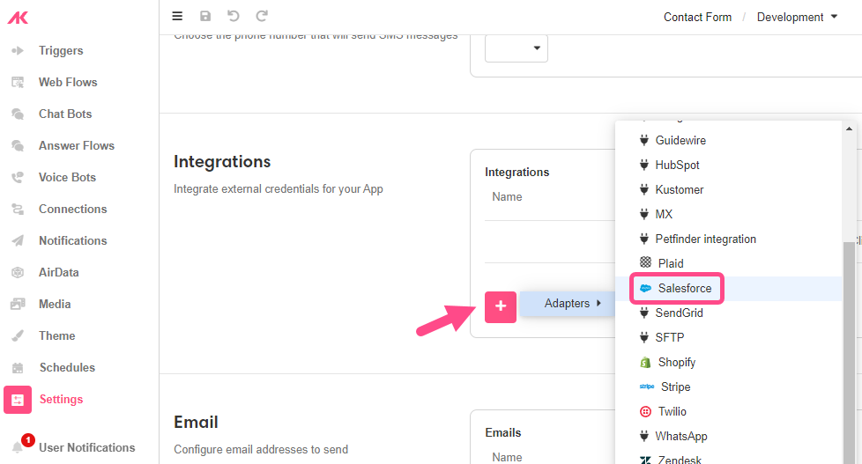Click the Contact Form breadcrumb
Image resolution: width=862 pixels, height=464 pixels.
[x=697, y=17]
